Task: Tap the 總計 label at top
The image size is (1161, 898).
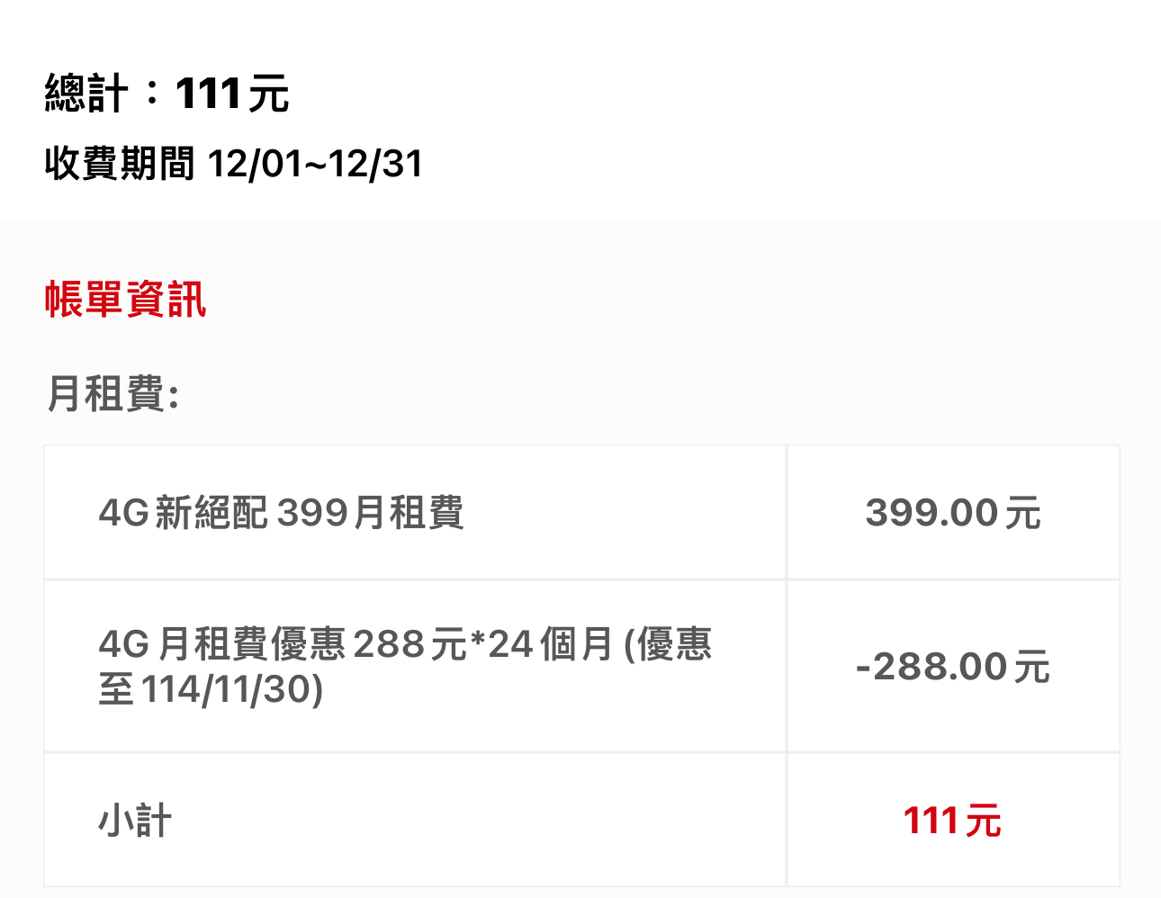Action: click(x=85, y=94)
